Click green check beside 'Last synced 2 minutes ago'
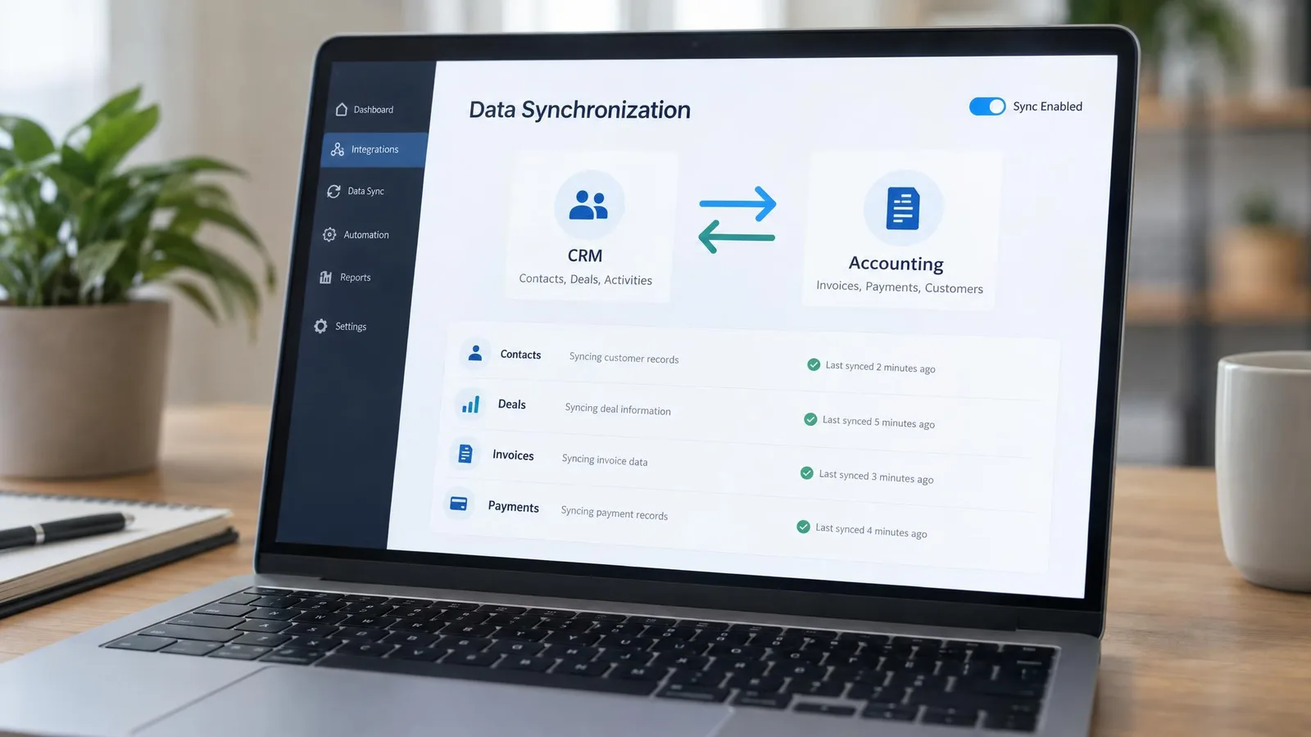Image resolution: width=1311 pixels, height=737 pixels. click(x=814, y=364)
